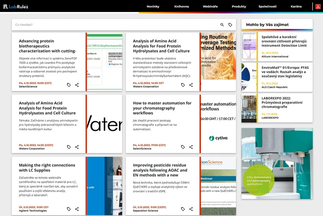Open 'LABOREXPO 2022: Průmyslová preparativní chromatografie' article
Image resolution: width=323 pixels, height=216 pixels.
[x=282, y=103]
